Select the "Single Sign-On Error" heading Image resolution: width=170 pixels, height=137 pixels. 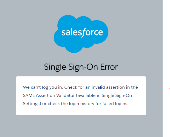click(x=81, y=67)
